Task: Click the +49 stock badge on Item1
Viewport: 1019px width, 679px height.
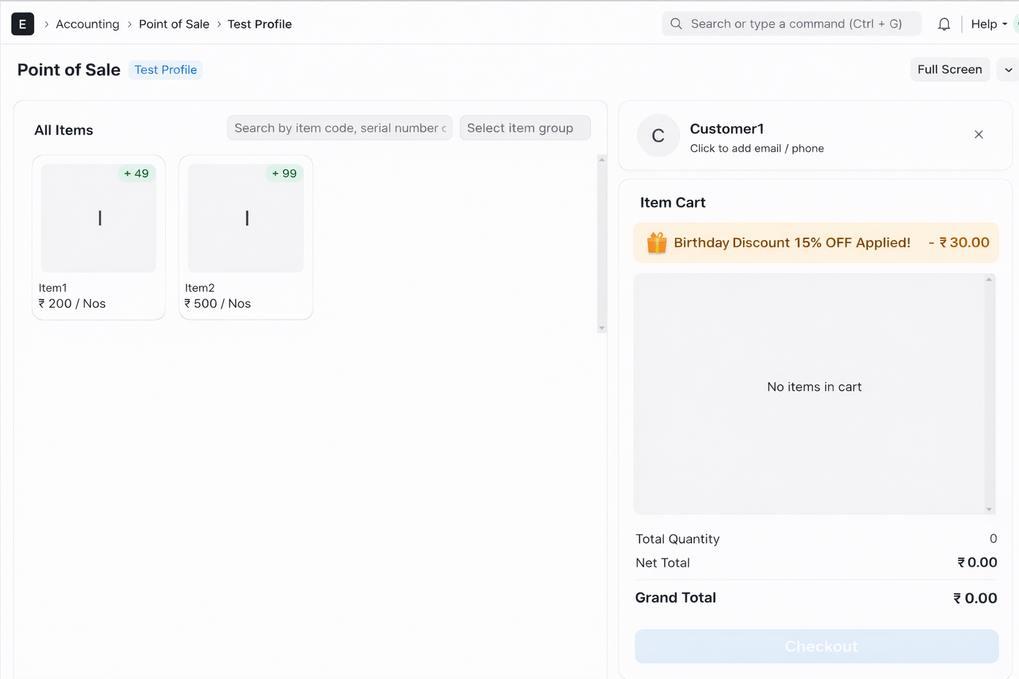Action: click(137, 173)
